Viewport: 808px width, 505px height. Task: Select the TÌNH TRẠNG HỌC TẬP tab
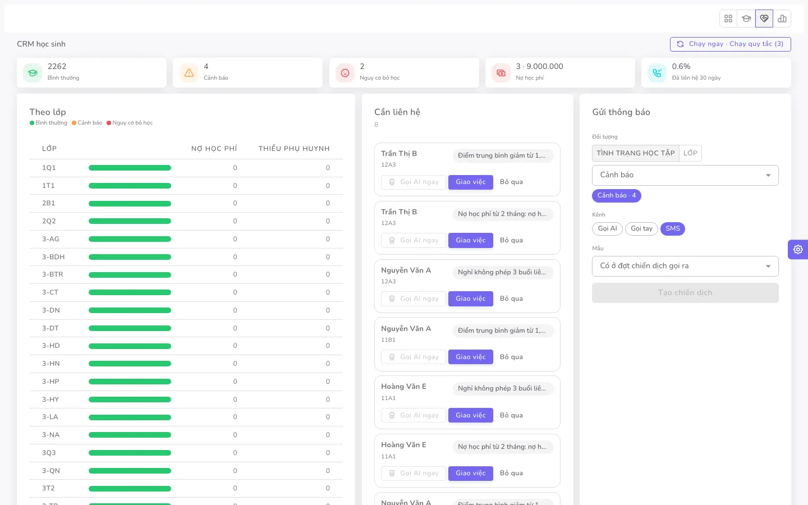click(x=636, y=153)
